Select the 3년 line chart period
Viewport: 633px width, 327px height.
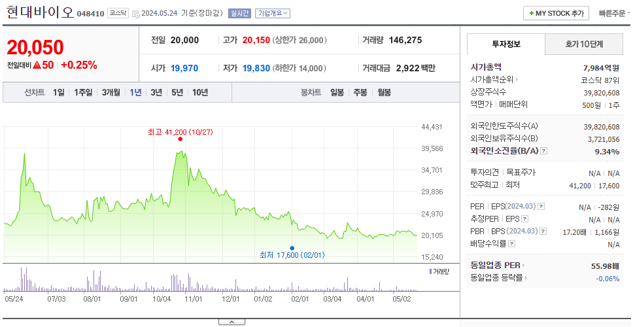(x=156, y=92)
